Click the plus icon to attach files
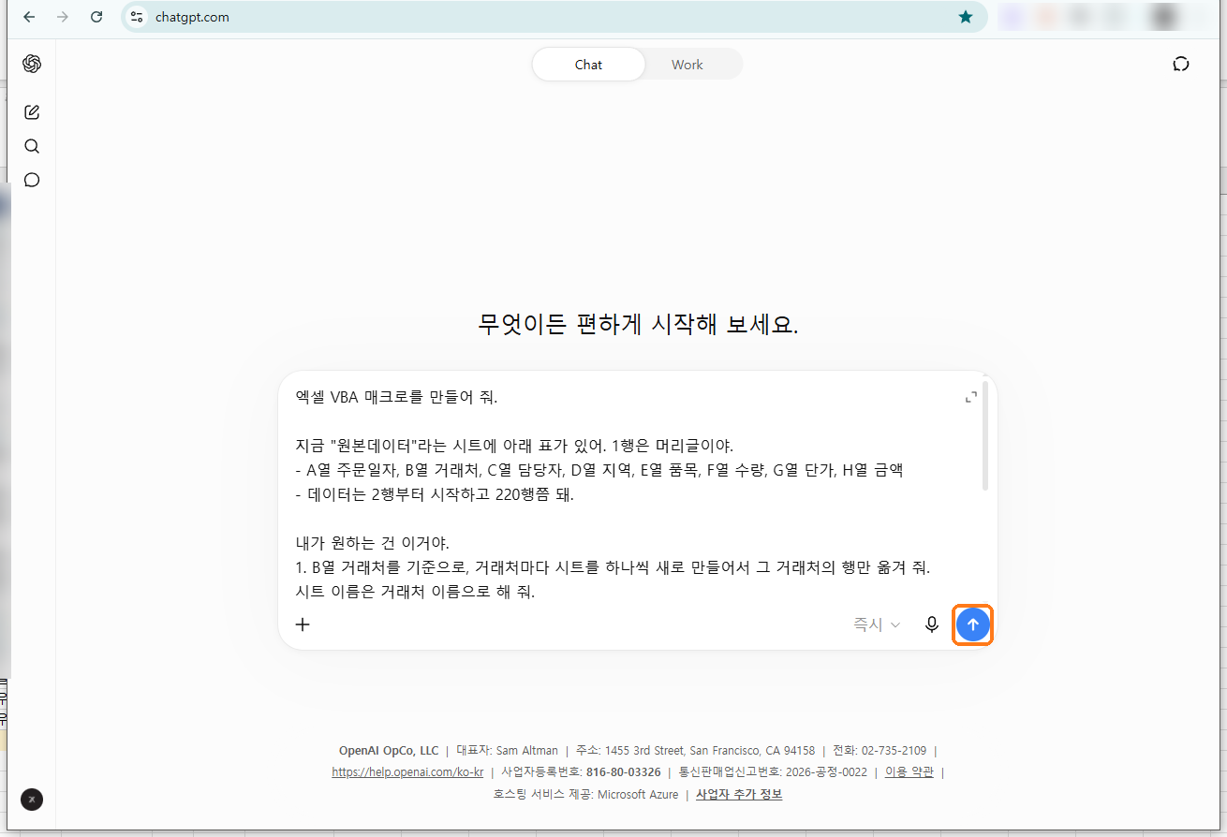Image resolution: width=1227 pixels, height=837 pixels. point(303,624)
